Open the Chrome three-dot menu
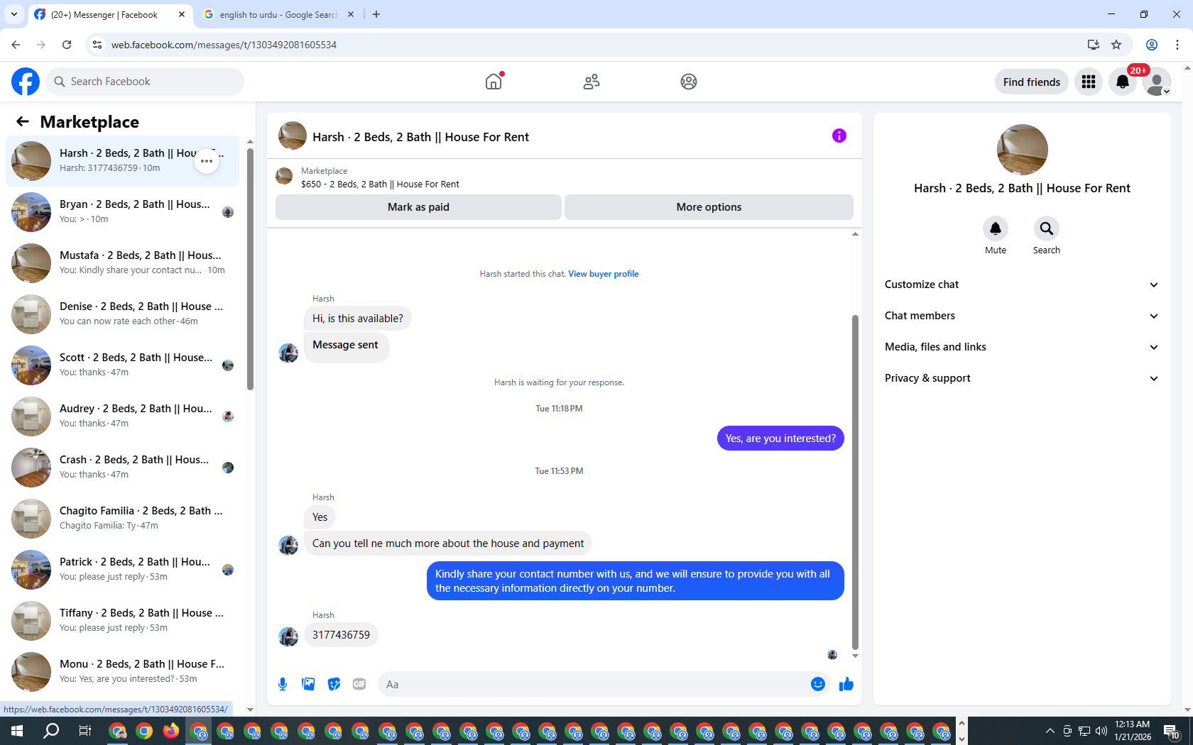 (1177, 45)
